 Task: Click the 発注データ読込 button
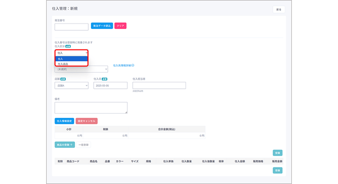tap(102, 26)
